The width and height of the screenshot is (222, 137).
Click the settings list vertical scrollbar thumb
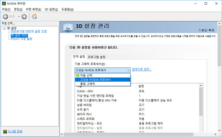(201, 102)
